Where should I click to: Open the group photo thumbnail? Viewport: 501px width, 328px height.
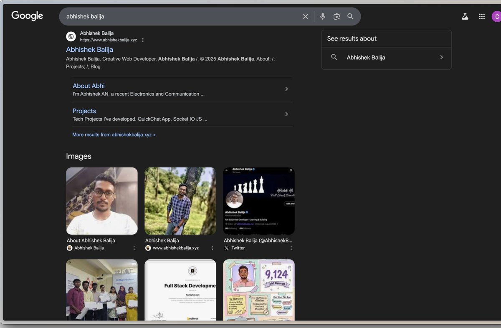point(102,290)
